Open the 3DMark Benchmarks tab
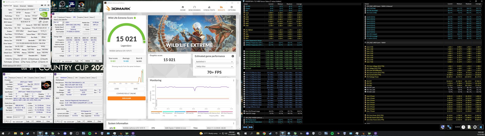Screen dimensions: 485x136 194,8
